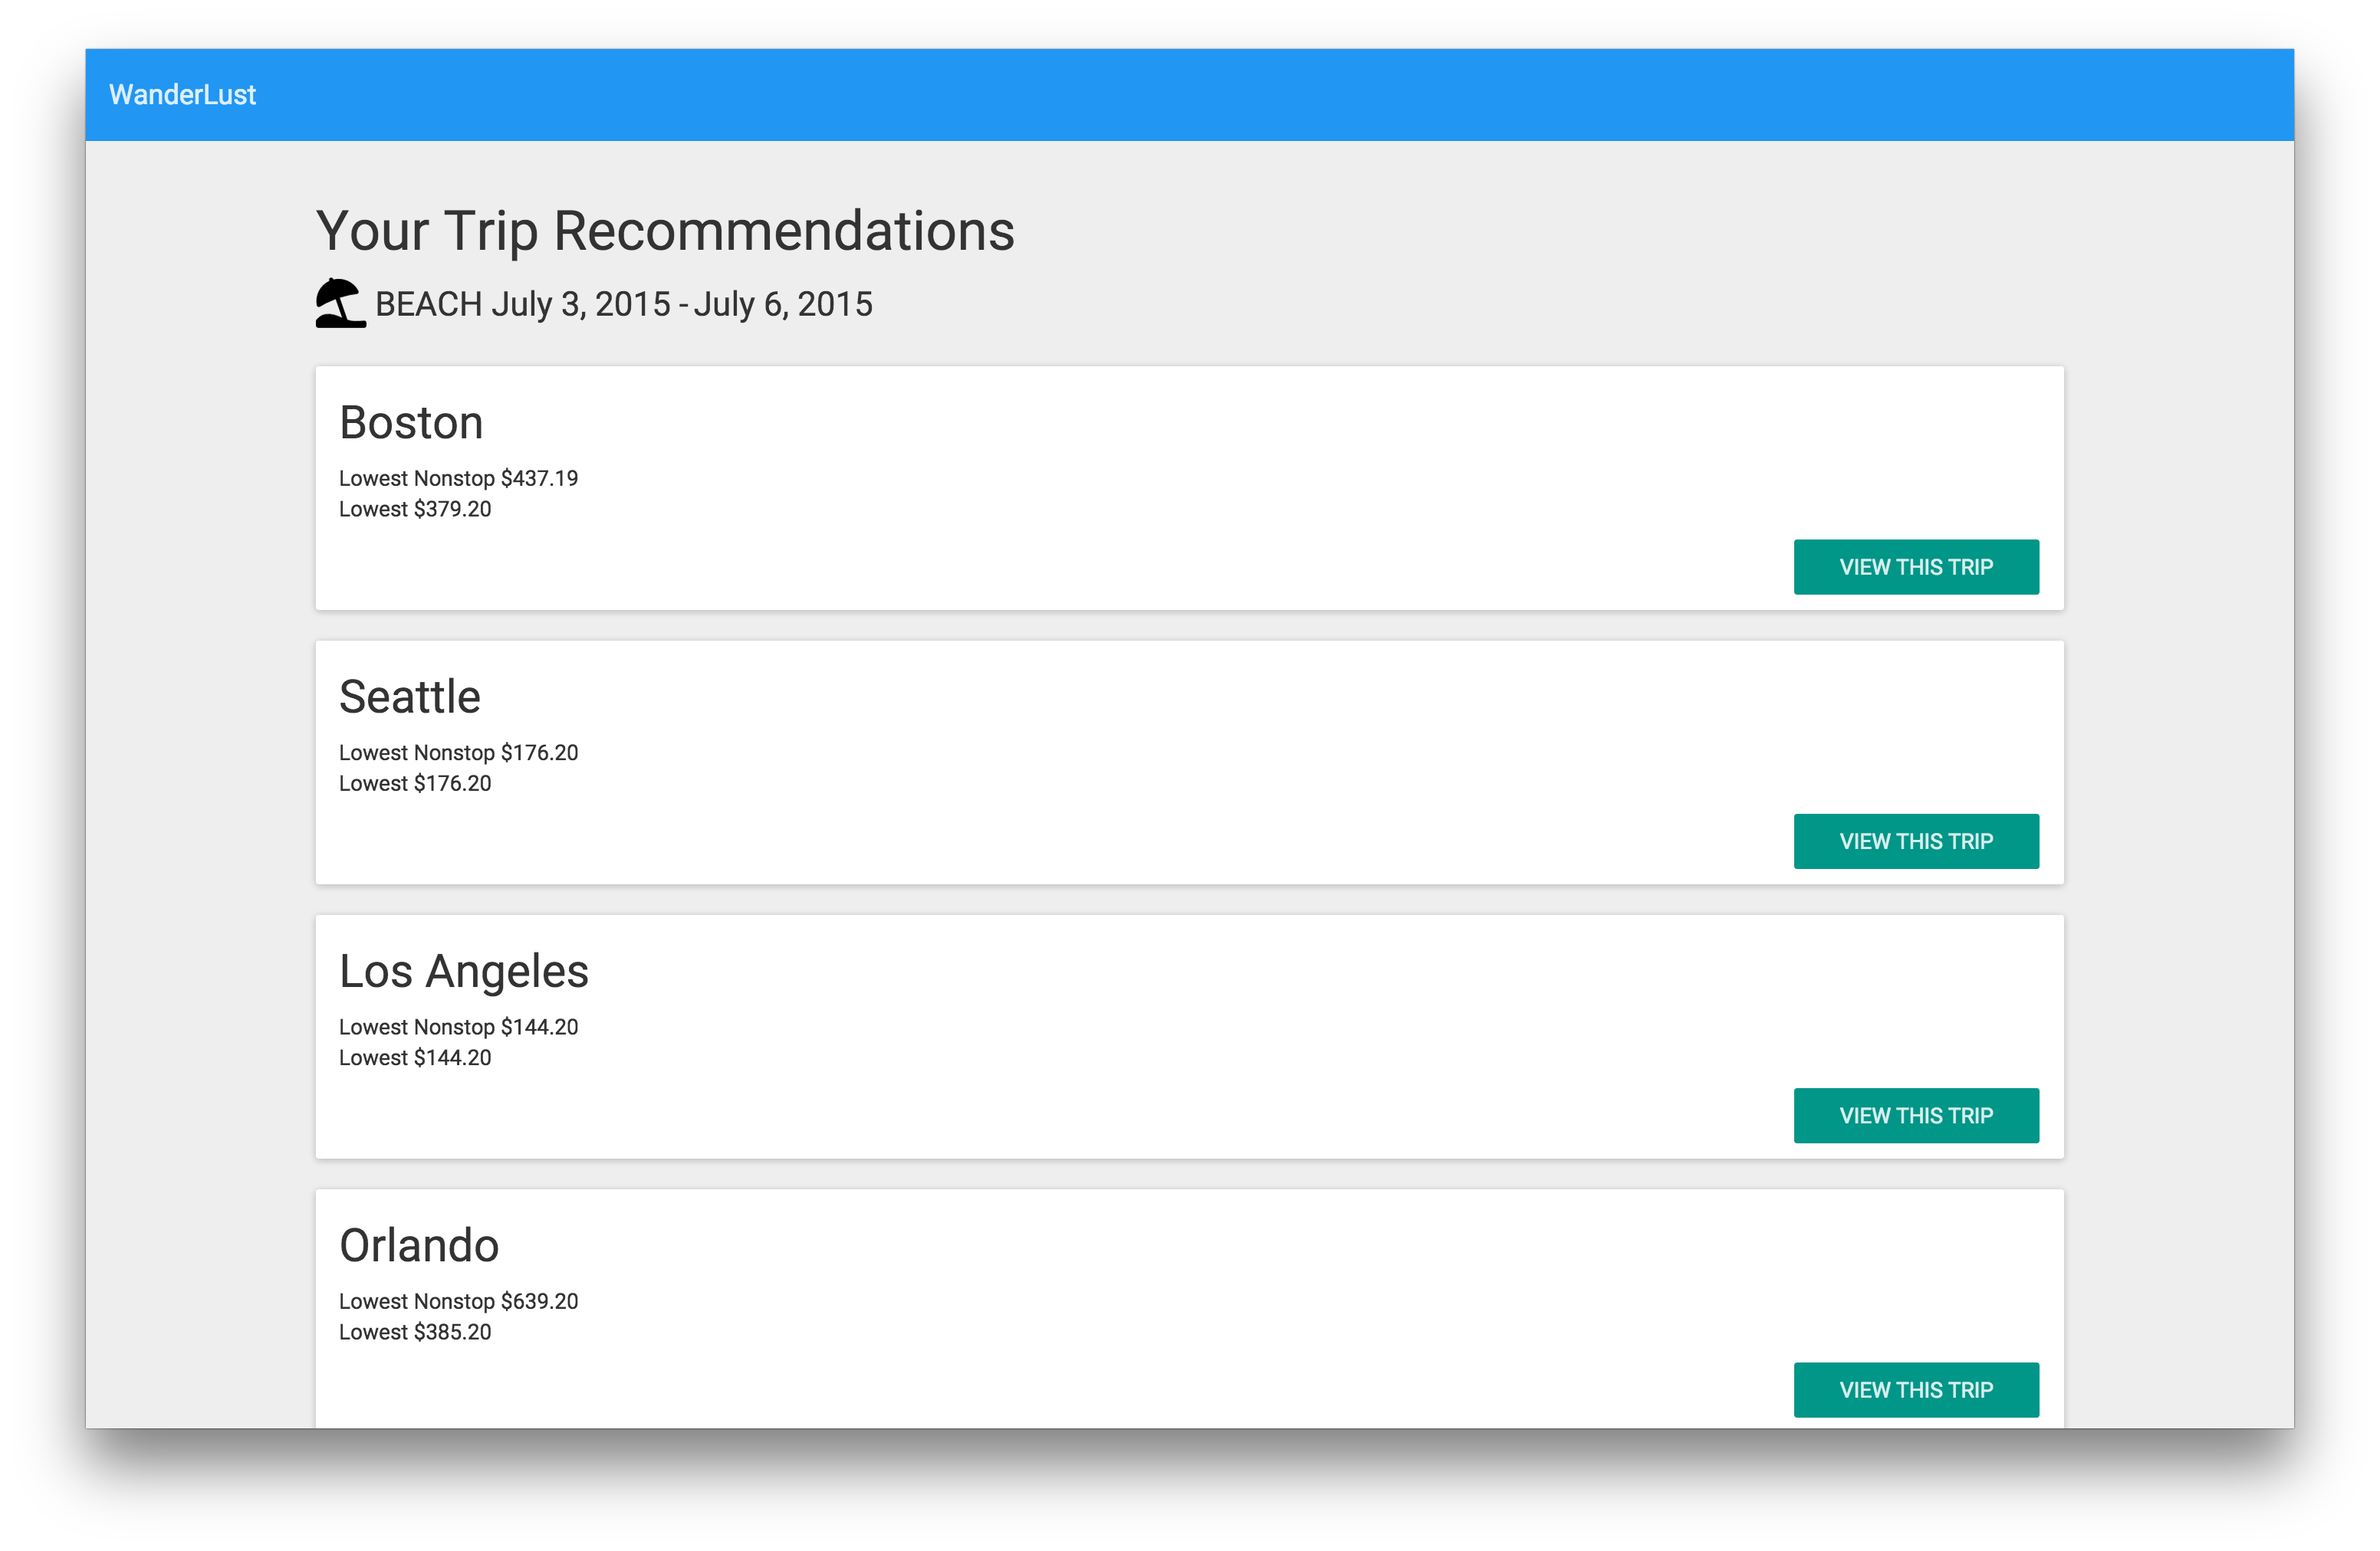Click the beach umbrella icon
Viewport: 2380px width, 1551px height.
340,303
